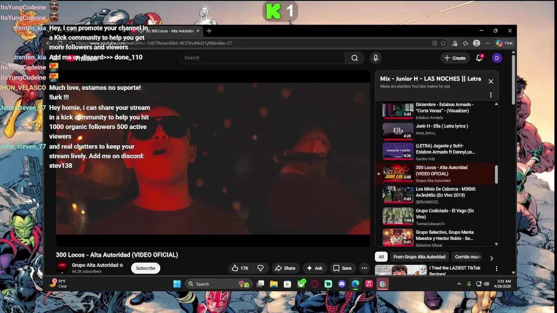Subscribe to Grupo Alta Autoridad
The width and height of the screenshot is (557, 313).
pos(145,268)
